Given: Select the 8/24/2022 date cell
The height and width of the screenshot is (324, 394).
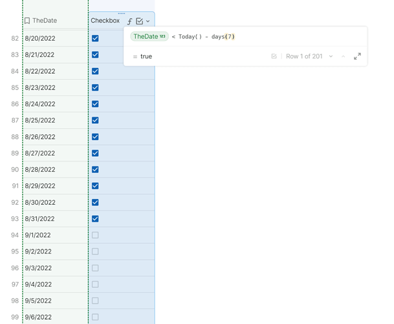Looking at the screenshot, I should [55, 104].
